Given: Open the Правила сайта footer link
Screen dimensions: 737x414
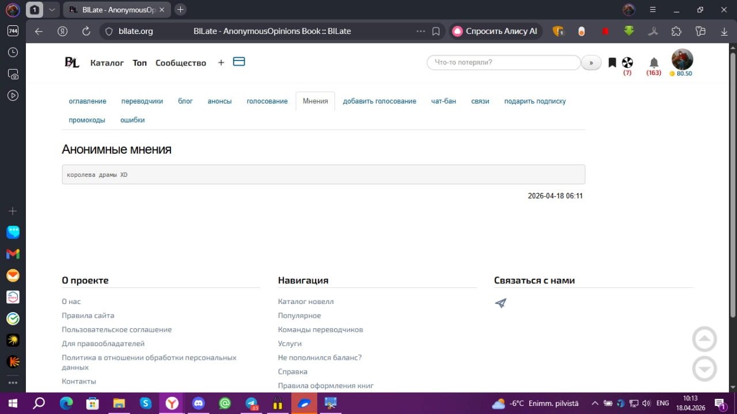Looking at the screenshot, I should tap(88, 316).
